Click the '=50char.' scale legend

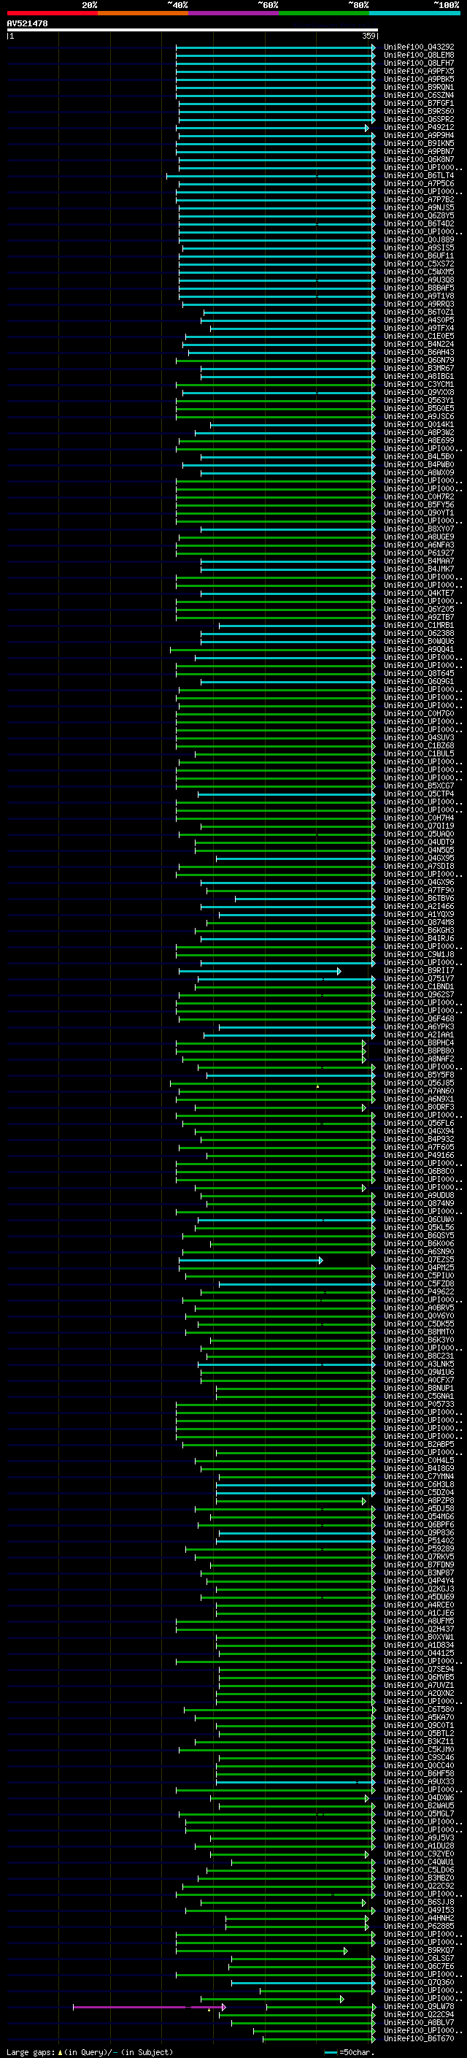[349, 2052]
